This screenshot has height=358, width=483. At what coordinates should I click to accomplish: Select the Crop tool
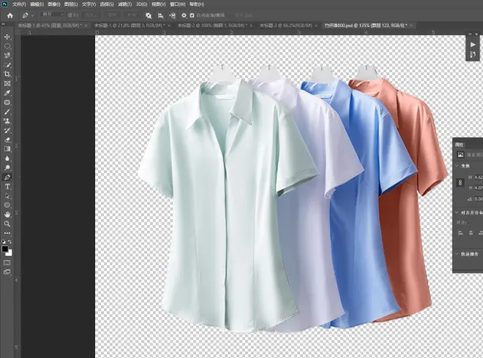click(7, 75)
